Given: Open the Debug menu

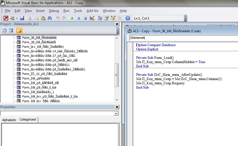Looking at the screenshot, I should coord(54,11).
